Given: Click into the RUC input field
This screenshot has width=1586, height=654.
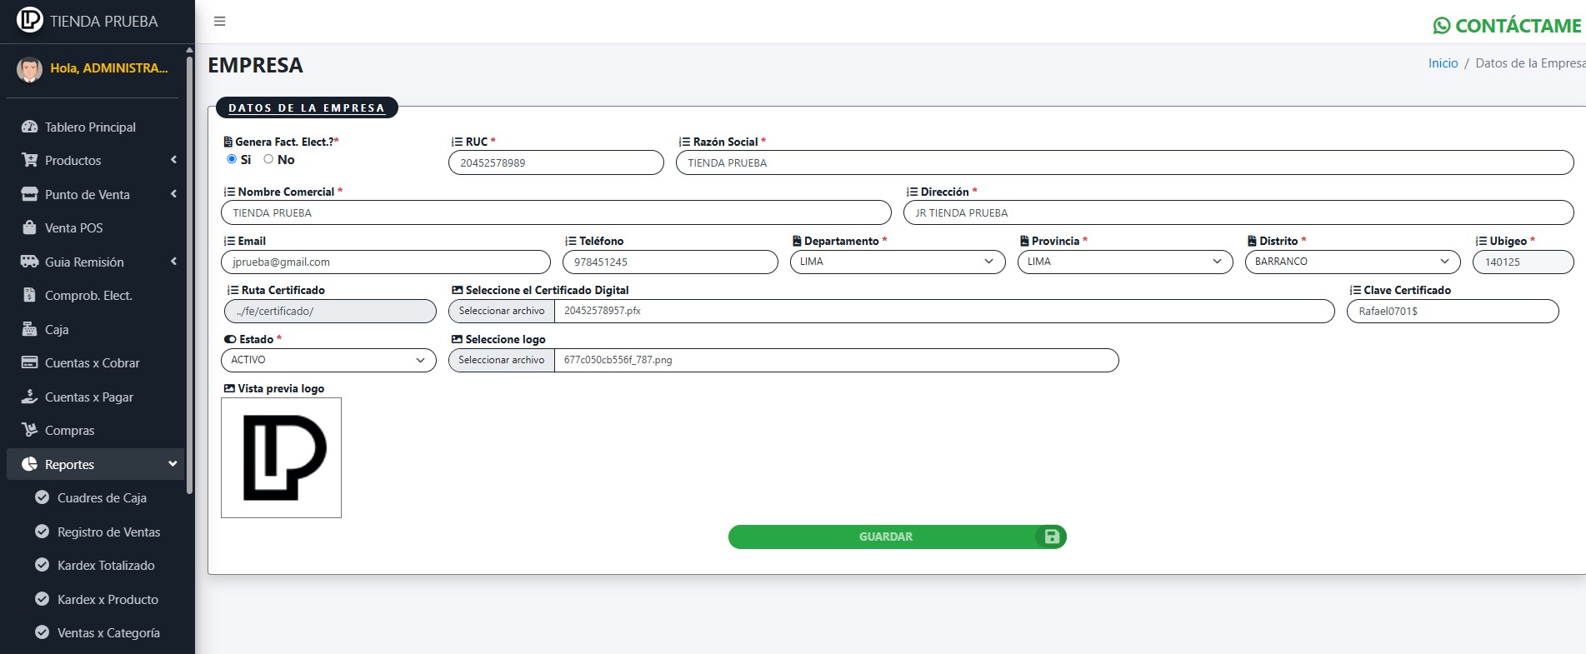Looking at the screenshot, I should [x=556, y=163].
